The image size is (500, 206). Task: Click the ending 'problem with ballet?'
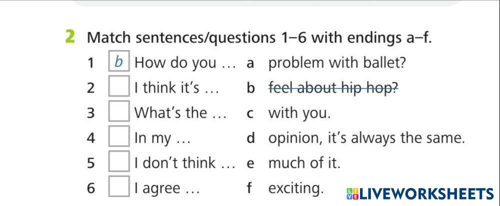(x=337, y=63)
